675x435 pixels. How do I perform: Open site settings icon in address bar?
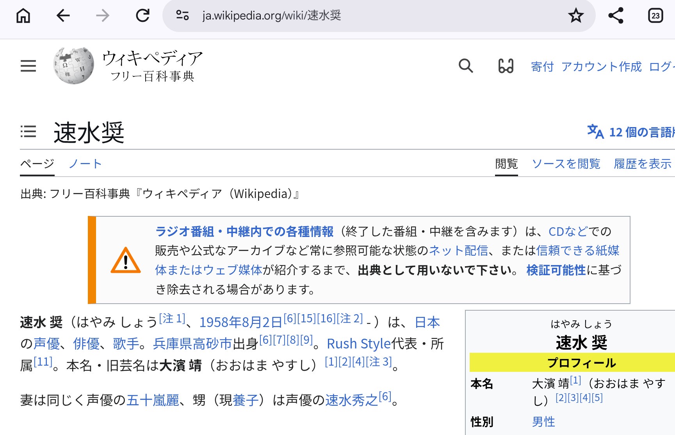(182, 16)
